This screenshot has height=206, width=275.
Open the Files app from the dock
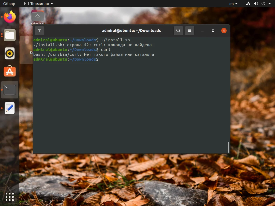[x=10, y=35]
